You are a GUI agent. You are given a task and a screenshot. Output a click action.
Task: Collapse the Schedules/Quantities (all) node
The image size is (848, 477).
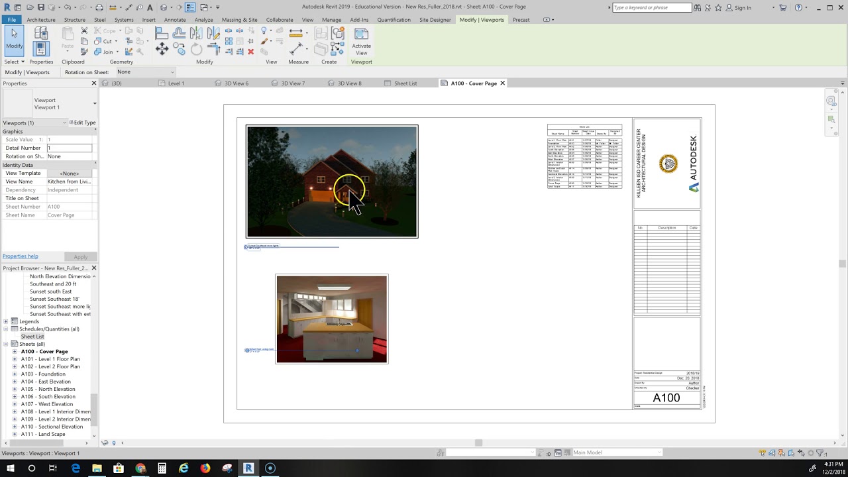click(x=6, y=329)
